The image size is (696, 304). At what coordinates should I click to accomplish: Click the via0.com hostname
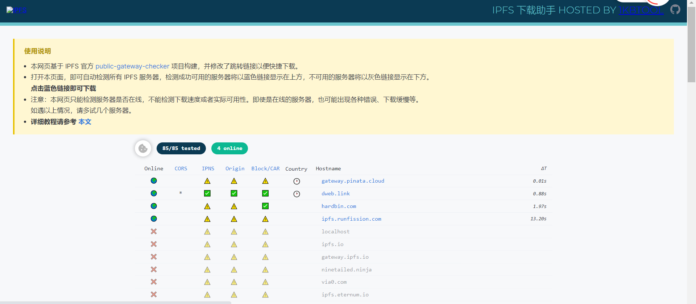334,282
